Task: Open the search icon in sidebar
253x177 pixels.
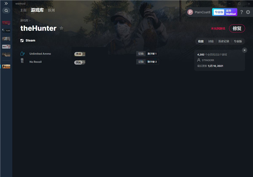Action: coord(6,11)
